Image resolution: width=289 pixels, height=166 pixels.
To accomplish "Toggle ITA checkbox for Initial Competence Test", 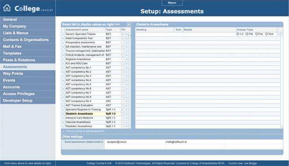I will 122,39.
